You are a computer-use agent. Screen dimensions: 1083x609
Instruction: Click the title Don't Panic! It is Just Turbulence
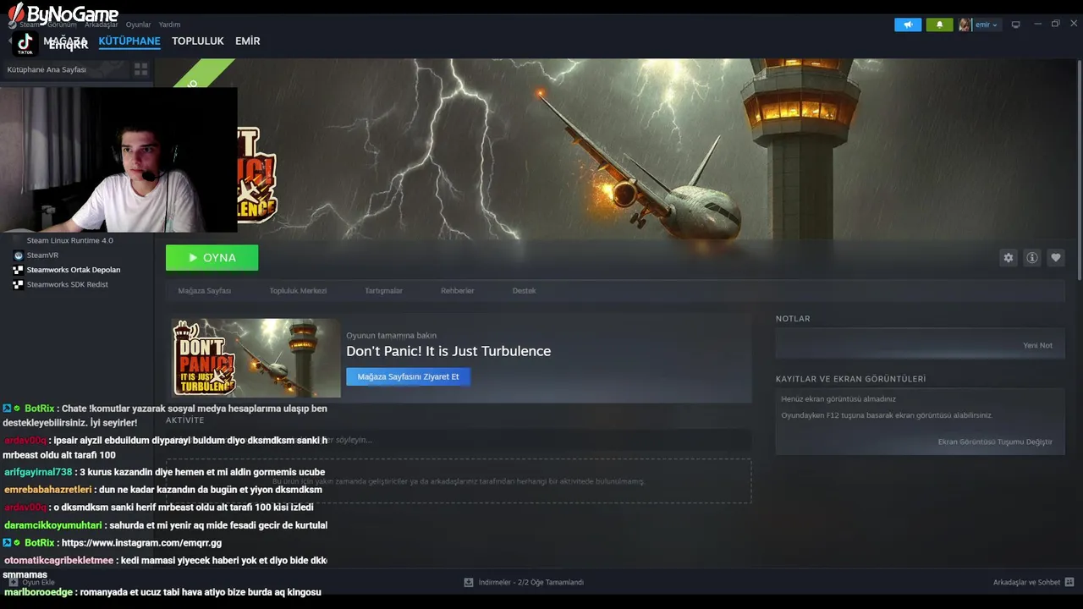(x=448, y=351)
